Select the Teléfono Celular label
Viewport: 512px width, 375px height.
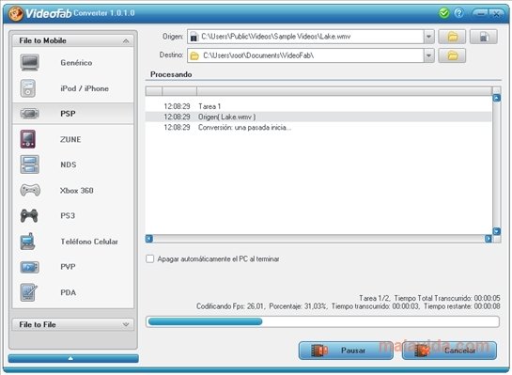(x=89, y=242)
